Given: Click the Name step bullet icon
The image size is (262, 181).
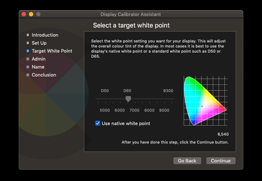Looking at the screenshot, I should 28,67.
